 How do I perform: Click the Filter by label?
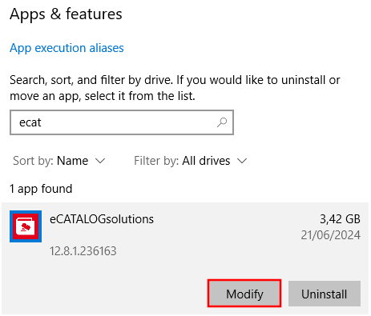click(156, 161)
